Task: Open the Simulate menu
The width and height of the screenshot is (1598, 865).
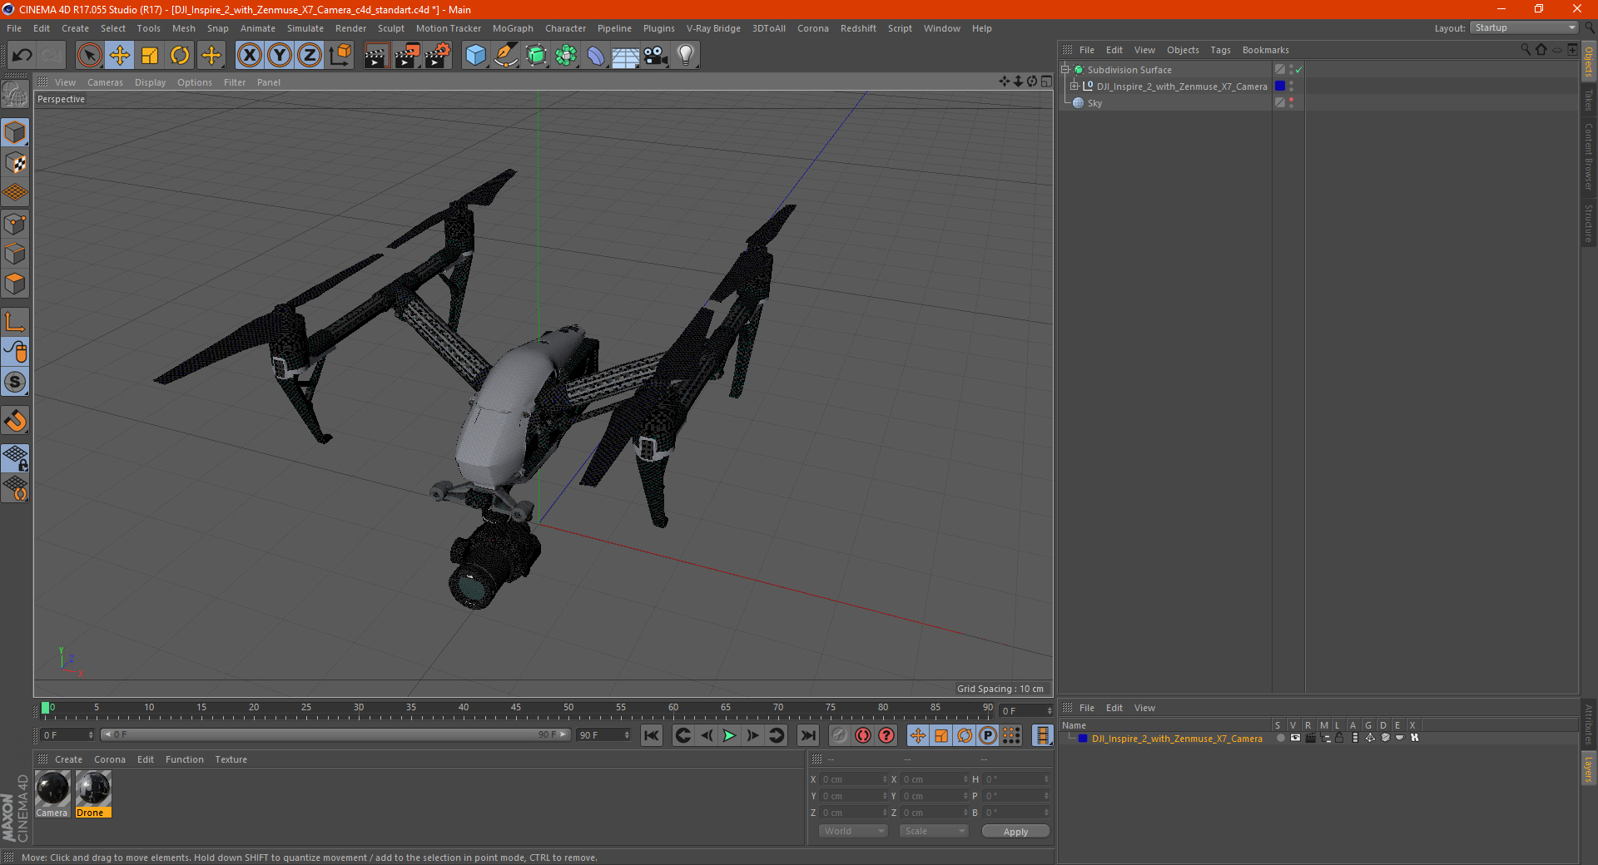Action: point(305,28)
